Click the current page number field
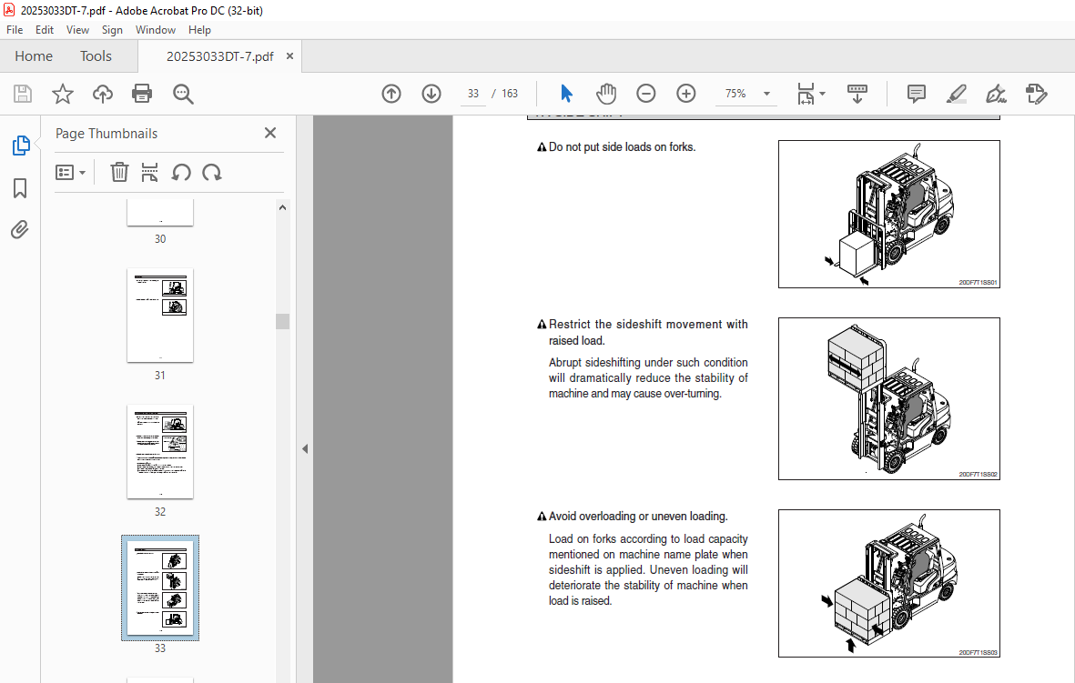The width and height of the screenshot is (1075, 683). 473,94
